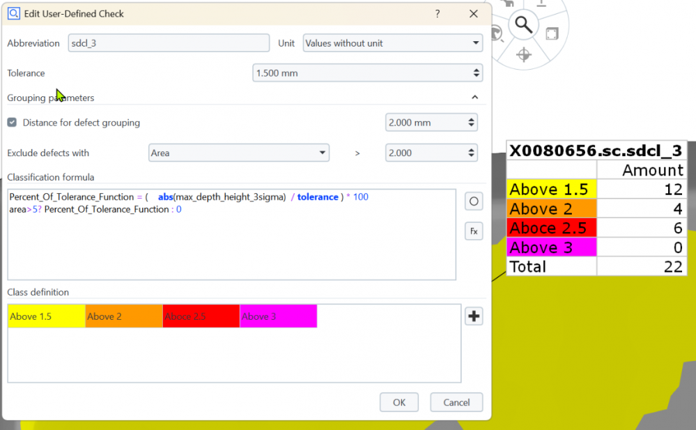696x430 pixels.
Task: Toggle the Distance for defect grouping checkbox
Action: pyautogui.click(x=12, y=123)
